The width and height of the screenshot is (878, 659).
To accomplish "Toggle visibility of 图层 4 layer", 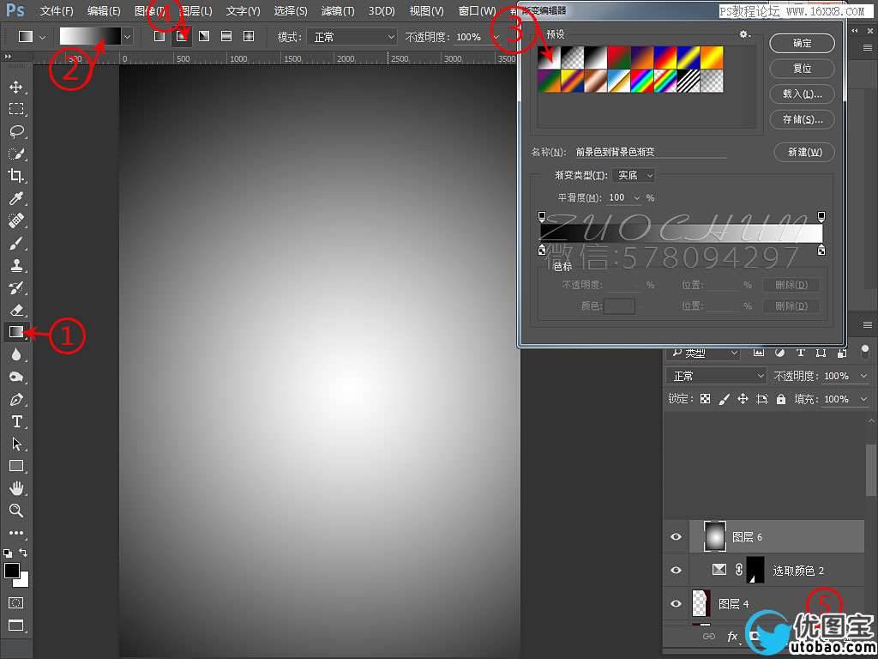I will (676, 603).
